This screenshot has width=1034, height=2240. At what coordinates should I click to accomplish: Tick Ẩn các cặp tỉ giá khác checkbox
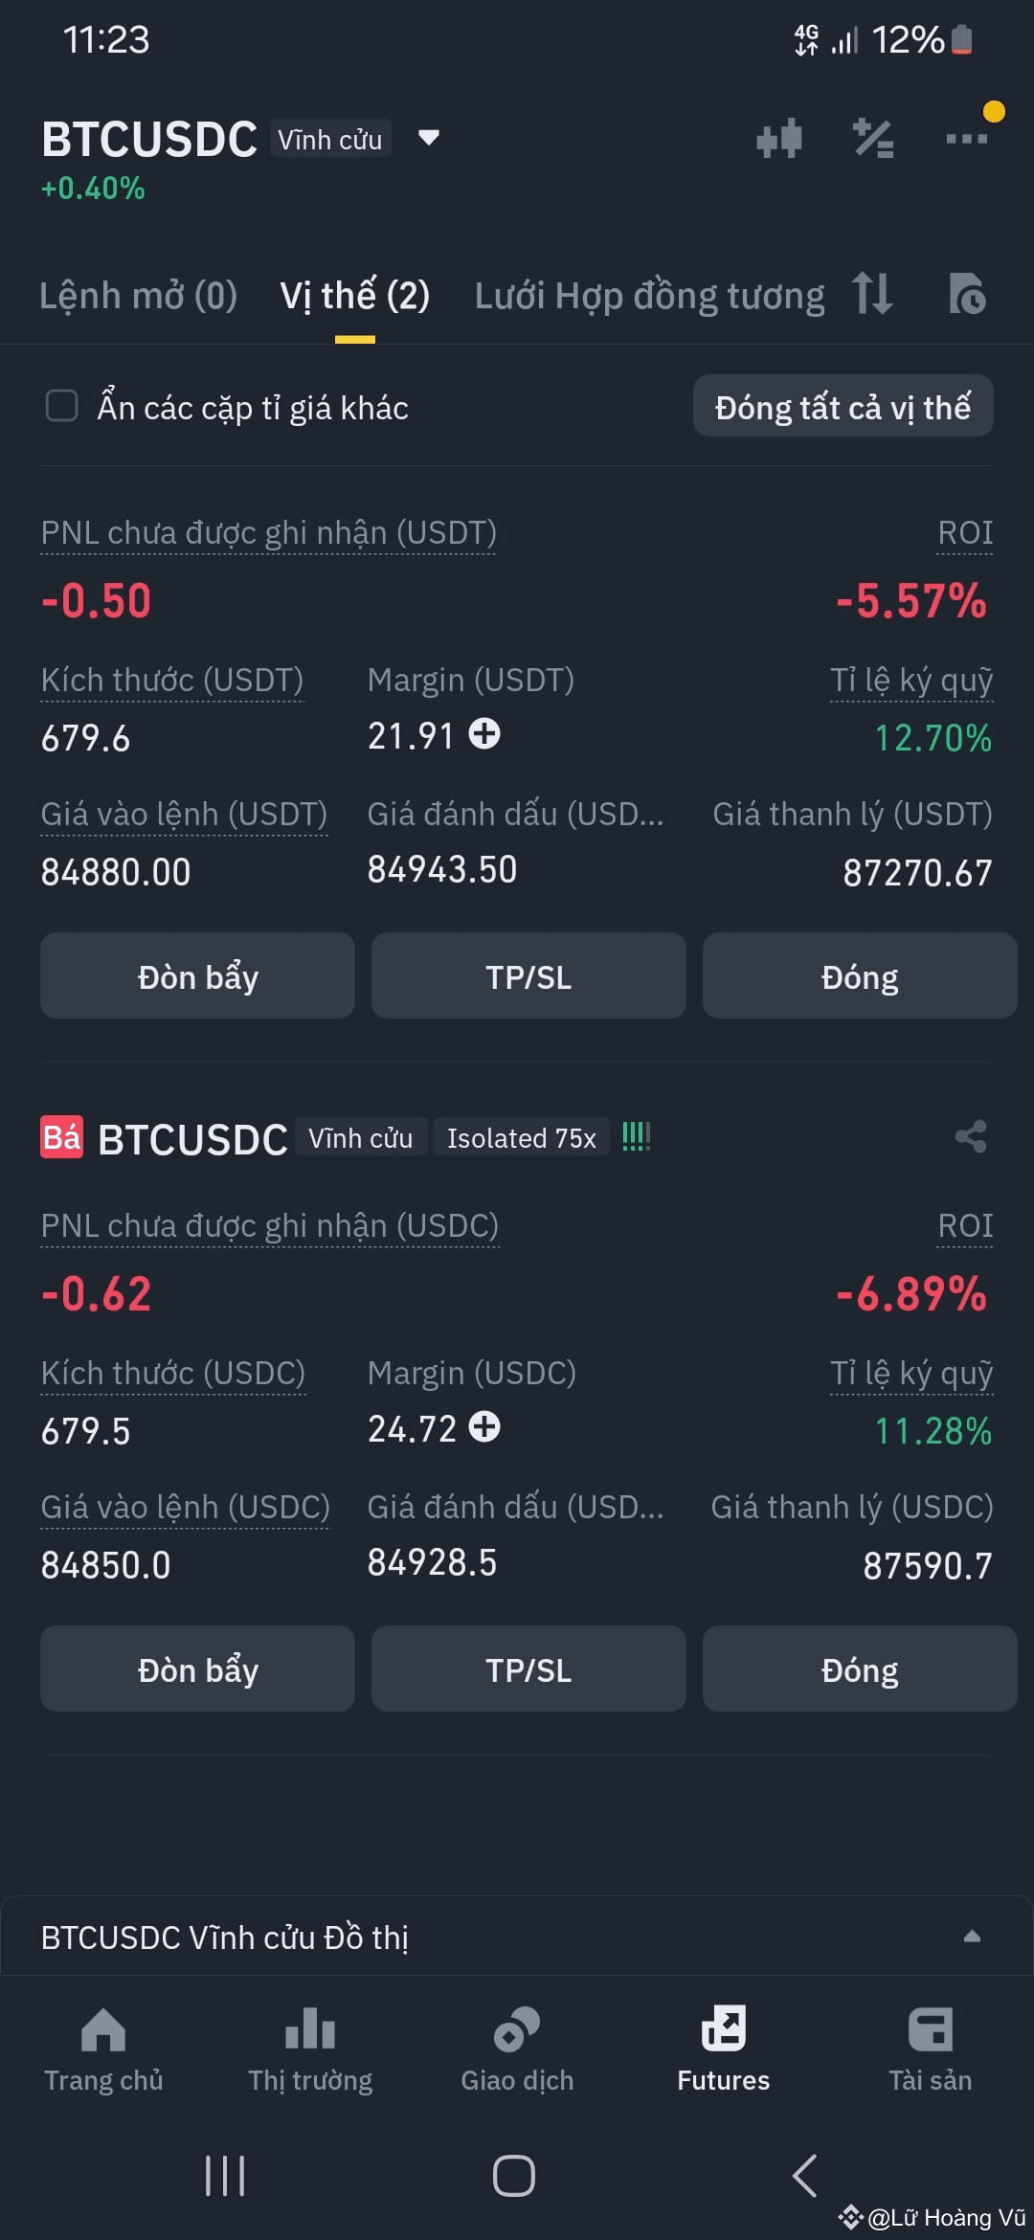click(x=62, y=406)
